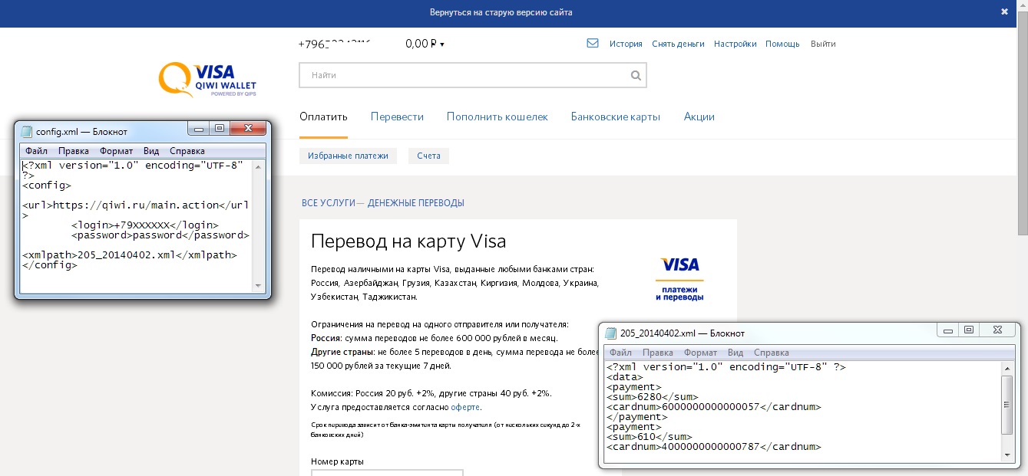Screen dimensions: 1028x476
Task: Expand the balance 0,00 dropdown arrow
Action: tap(442, 44)
